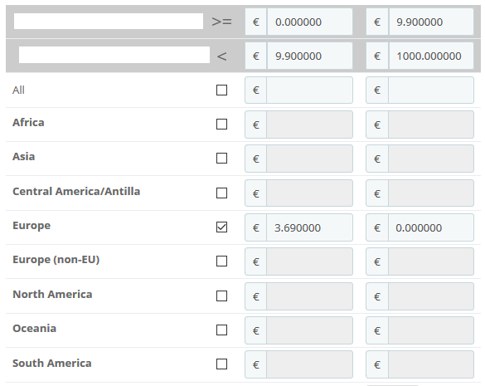The width and height of the screenshot is (485, 386).
Task: Click the blank white box beside >=
Action: (x=109, y=22)
